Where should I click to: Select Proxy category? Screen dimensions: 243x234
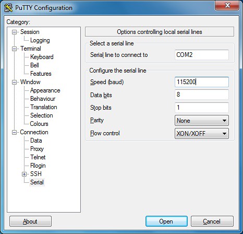(x=37, y=149)
